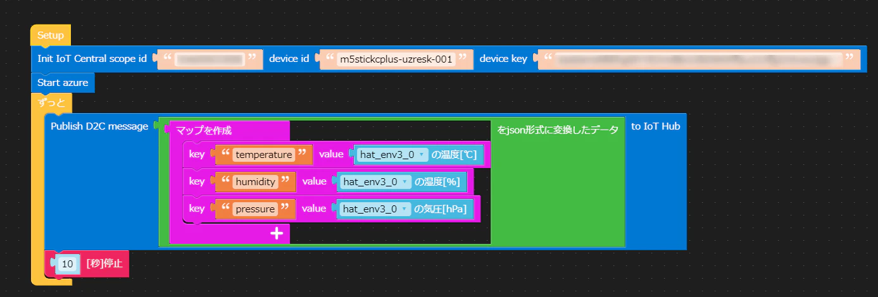
Task: Click the Init IoT Central scope id label
Action: click(92, 59)
